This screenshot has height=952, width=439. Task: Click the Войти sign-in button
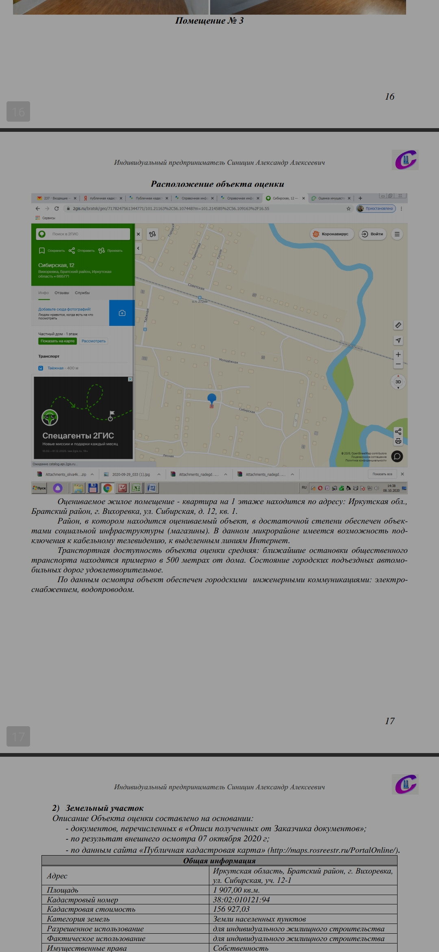coord(373,234)
